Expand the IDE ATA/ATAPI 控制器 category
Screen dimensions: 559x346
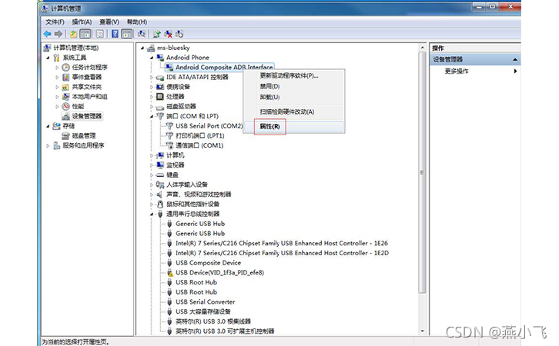click(152, 77)
